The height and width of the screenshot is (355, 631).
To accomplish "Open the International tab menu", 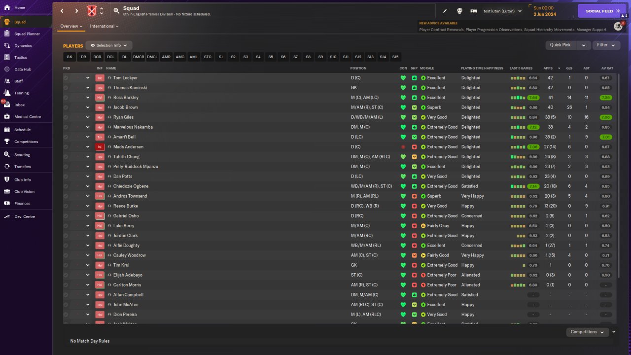I will click(105, 26).
